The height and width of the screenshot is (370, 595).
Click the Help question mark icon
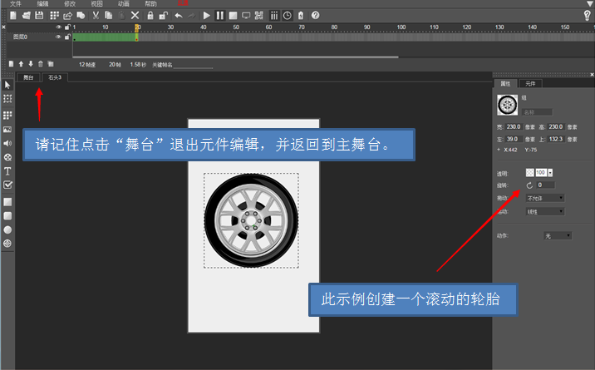[x=315, y=15]
